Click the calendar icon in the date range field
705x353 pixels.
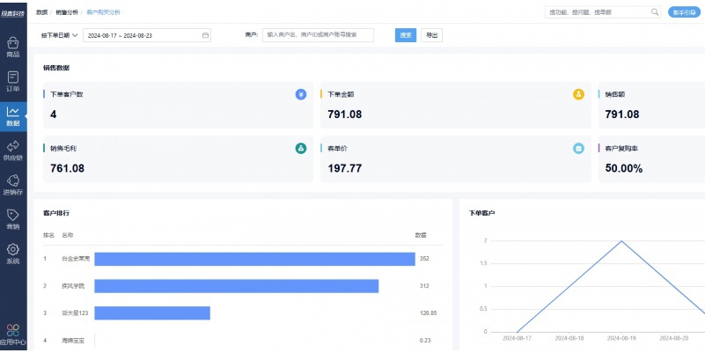205,35
